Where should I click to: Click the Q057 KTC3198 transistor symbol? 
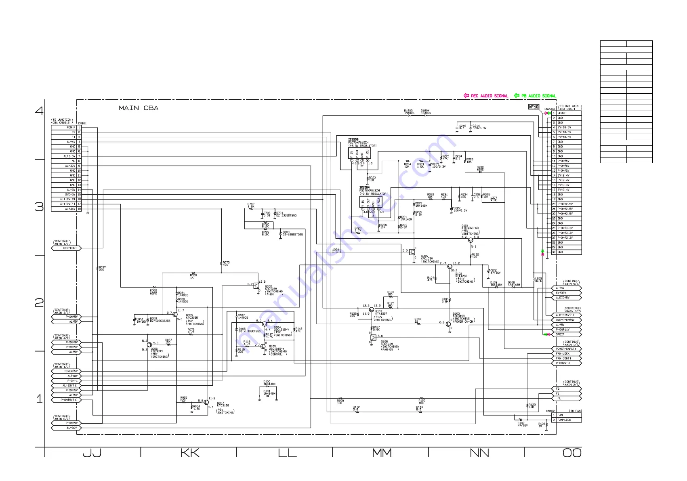(206, 402)
